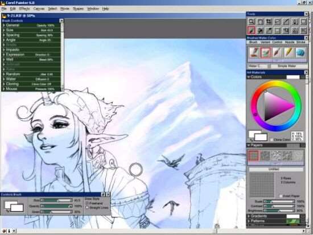Open the Variant menu in Brushes palette
This screenshot has height=235, width=313.
[x=266, y=42]
